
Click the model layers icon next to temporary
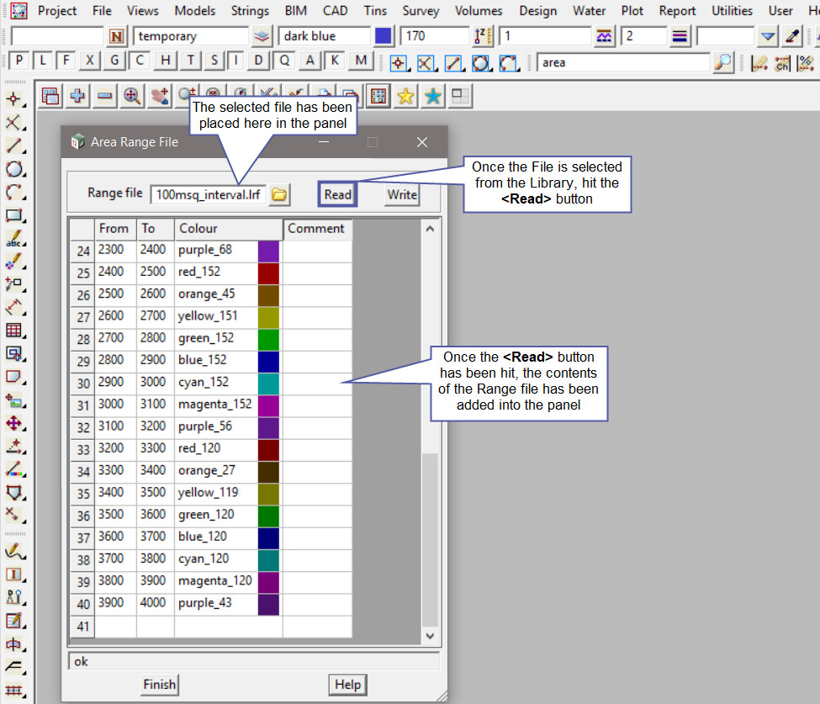[x=262, y=37]
